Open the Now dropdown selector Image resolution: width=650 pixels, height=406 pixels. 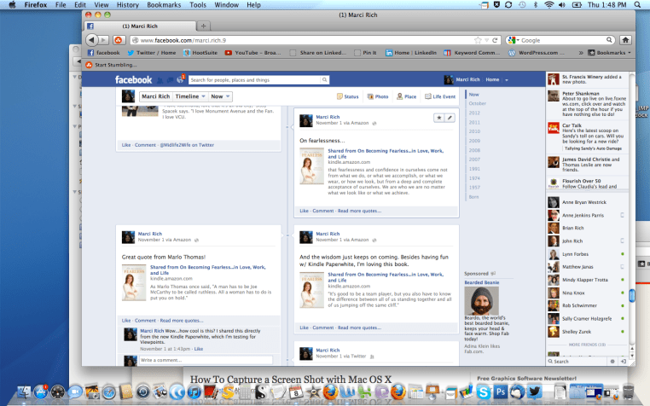coord(220,96)
